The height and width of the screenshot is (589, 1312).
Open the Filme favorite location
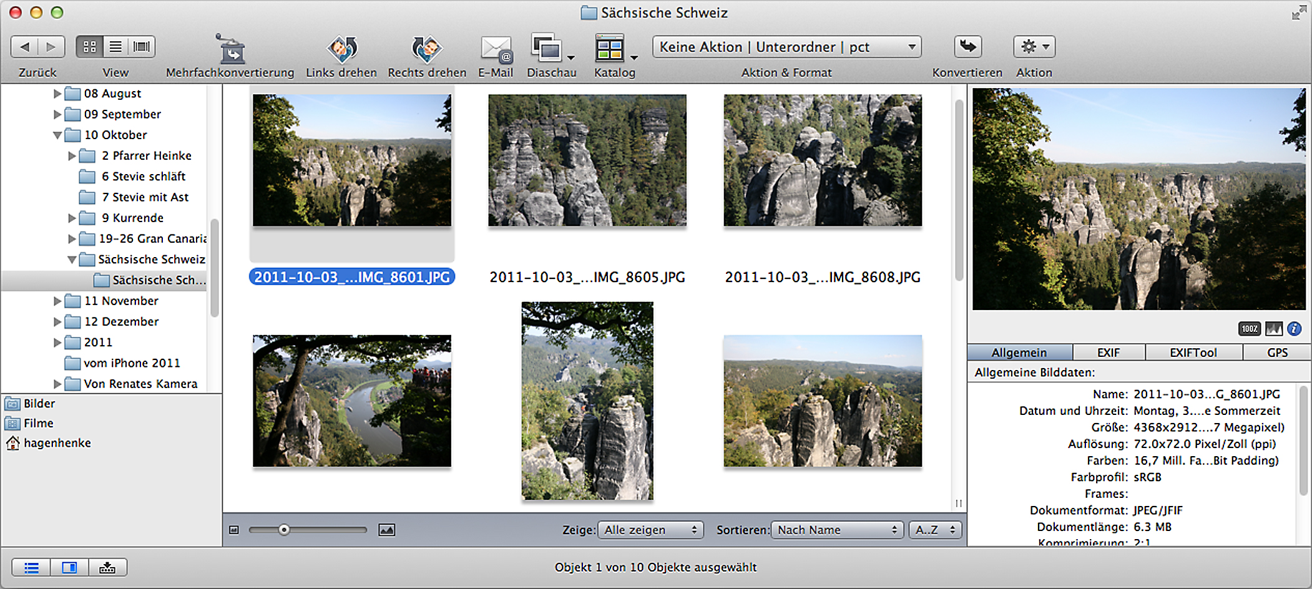point(29,423)
